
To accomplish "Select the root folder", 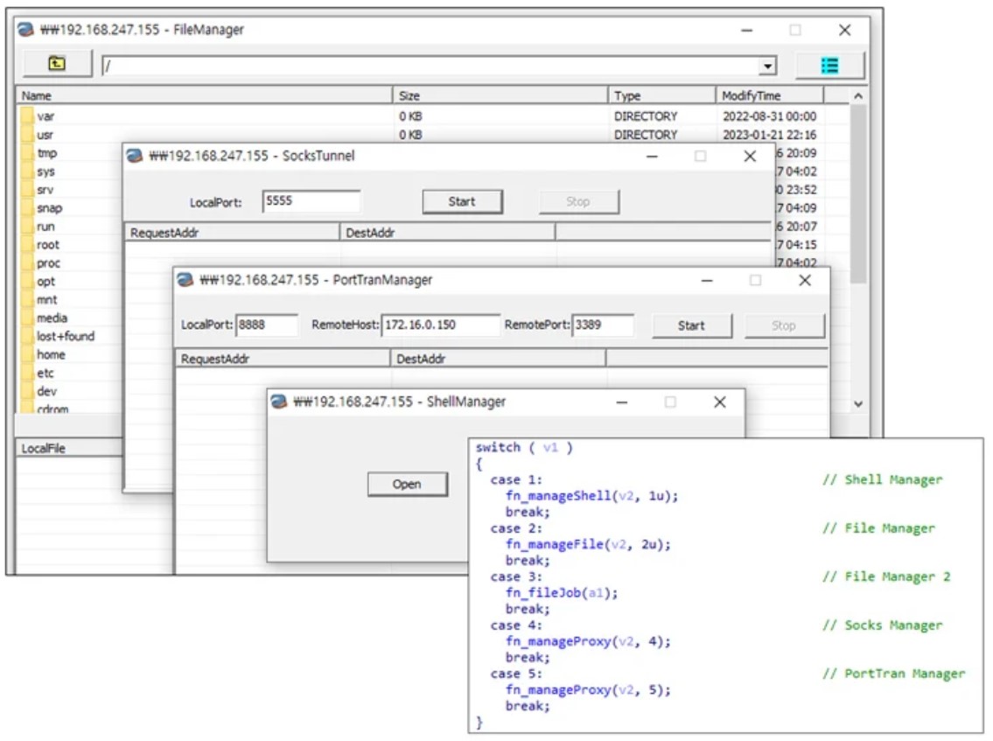I will [47, 245].
